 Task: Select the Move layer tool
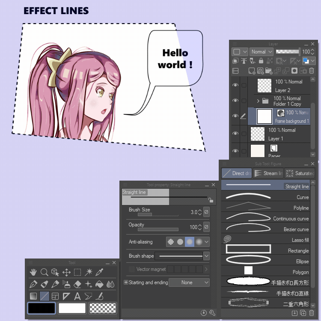[66, 272]
